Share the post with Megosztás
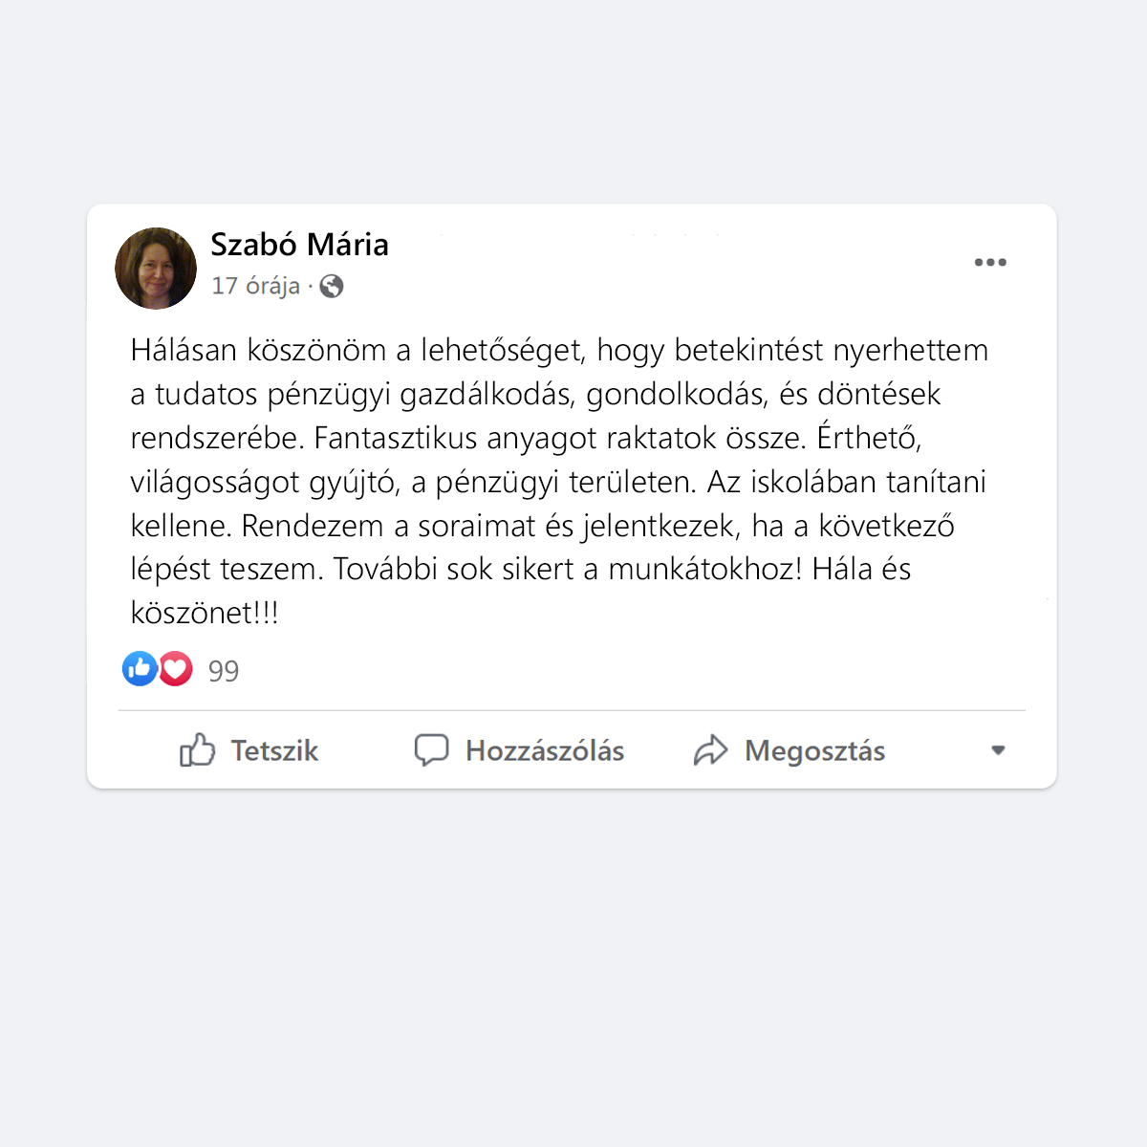This screenshot has height=1147, width=1147. coord(815,751)
